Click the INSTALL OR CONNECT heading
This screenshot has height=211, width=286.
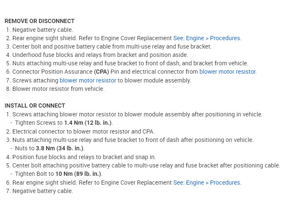(x=35, y=105)
